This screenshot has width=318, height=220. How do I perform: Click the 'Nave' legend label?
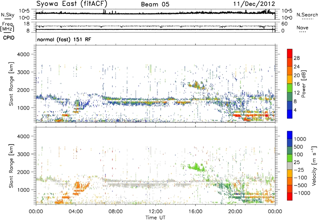302,27
